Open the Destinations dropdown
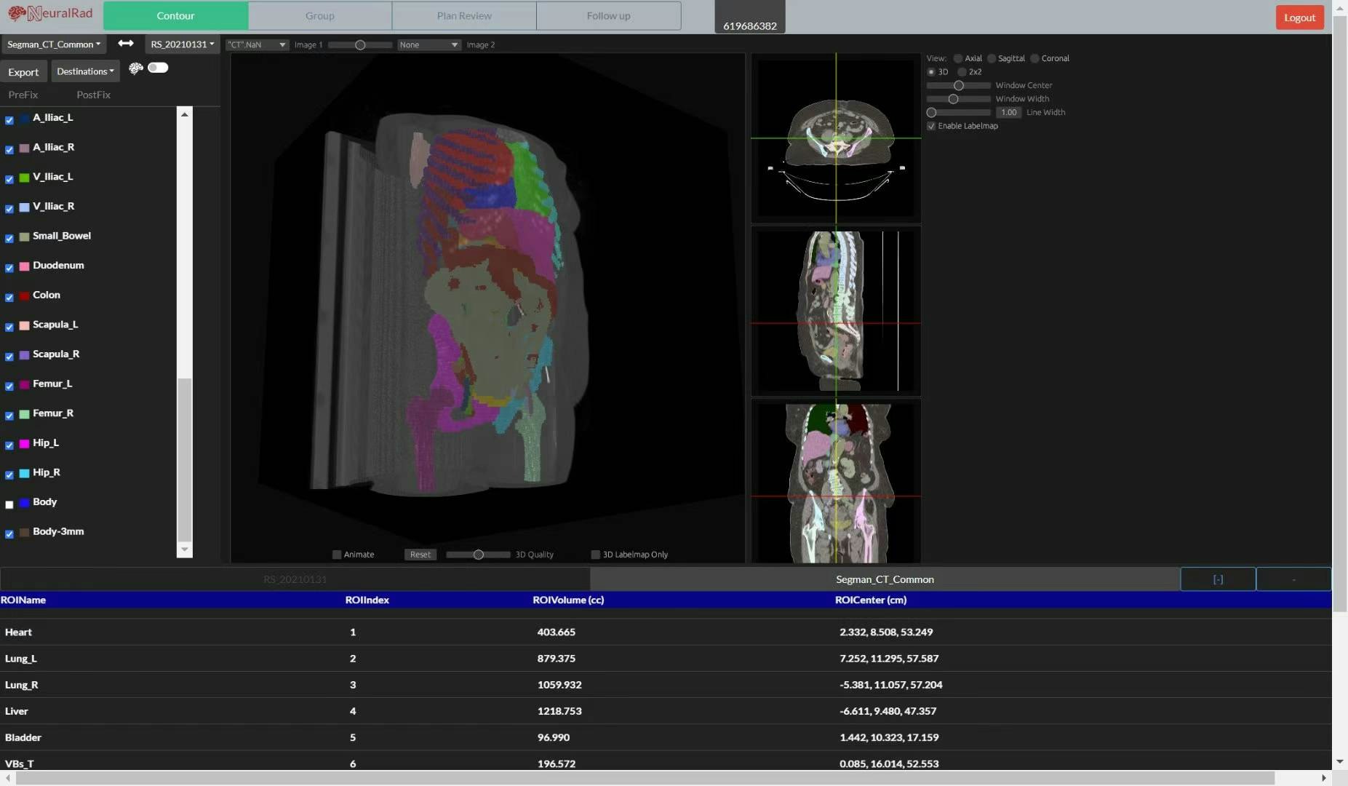This screenshot has width=1348, height=786. pyautogui.click(x=85, y=71)
